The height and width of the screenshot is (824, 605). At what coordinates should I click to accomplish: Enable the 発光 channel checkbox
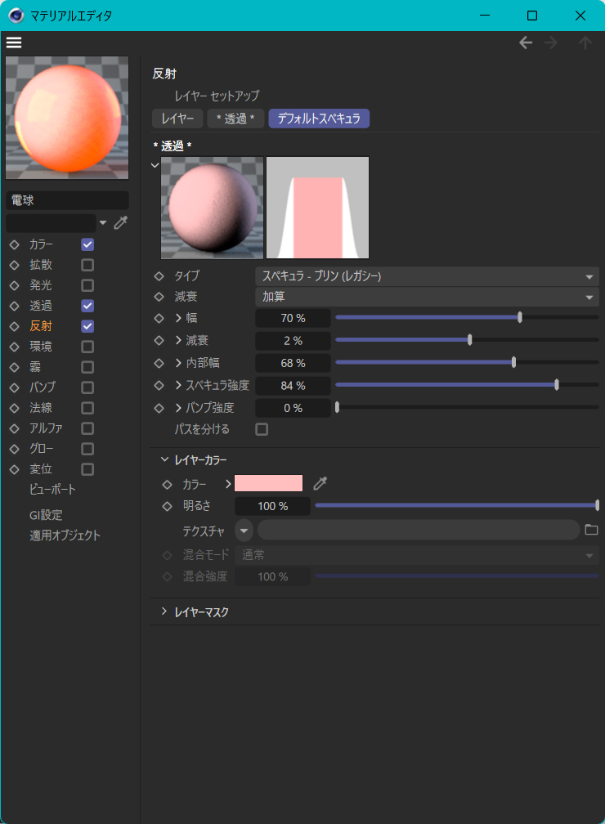(87, 285)
